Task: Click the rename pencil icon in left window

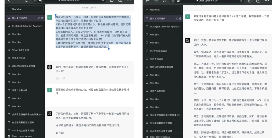Action: [x=39, y=18]
